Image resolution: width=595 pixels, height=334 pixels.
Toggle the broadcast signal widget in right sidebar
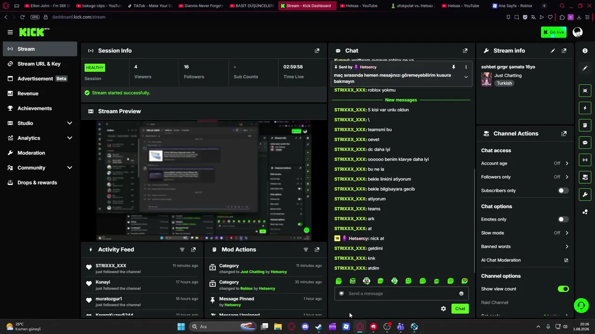(x=585, y=160)
